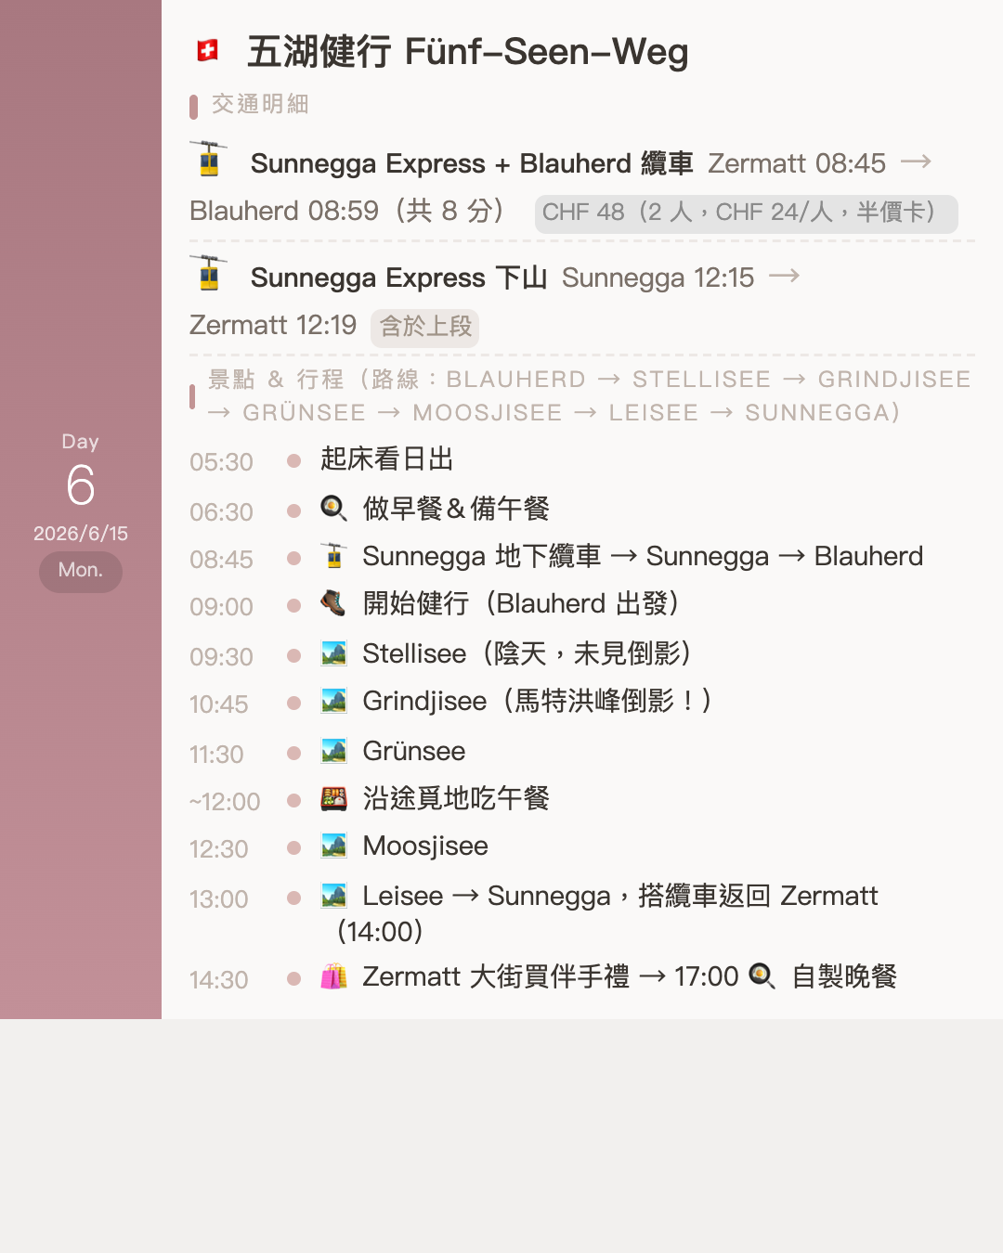The image size is (1003, 1253).
Task: Click 做早餐＆備午餐 entry
Action: point(456,509)
